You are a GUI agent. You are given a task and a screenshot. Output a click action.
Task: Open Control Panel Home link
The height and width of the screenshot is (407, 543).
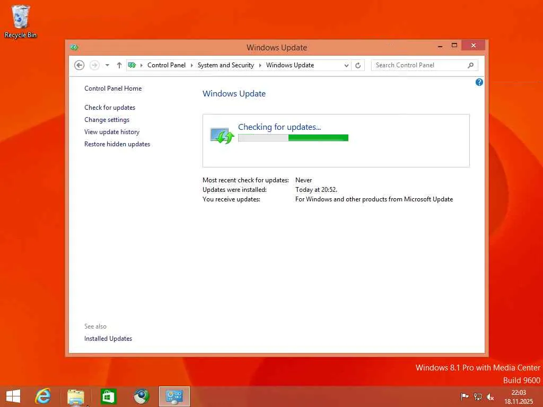[113, 89]
